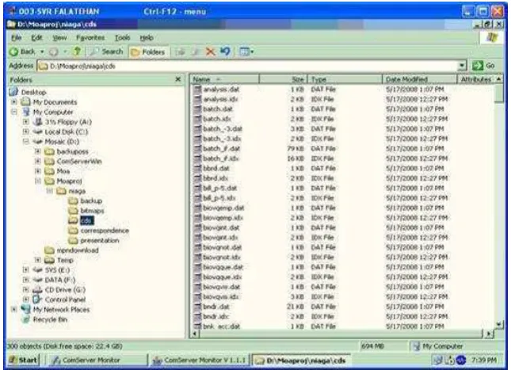Click the My Network Places icon
Screen dimensions: 511x370
[x=25, y=309]
